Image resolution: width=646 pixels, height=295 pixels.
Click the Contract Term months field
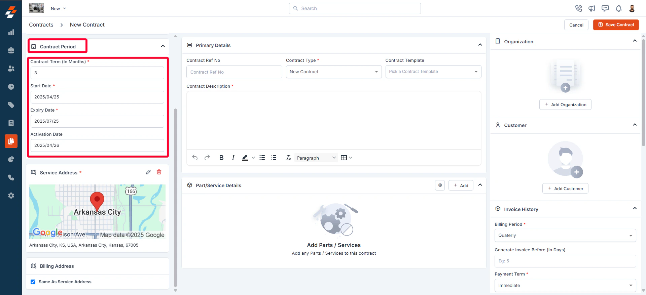coord(97,73)
